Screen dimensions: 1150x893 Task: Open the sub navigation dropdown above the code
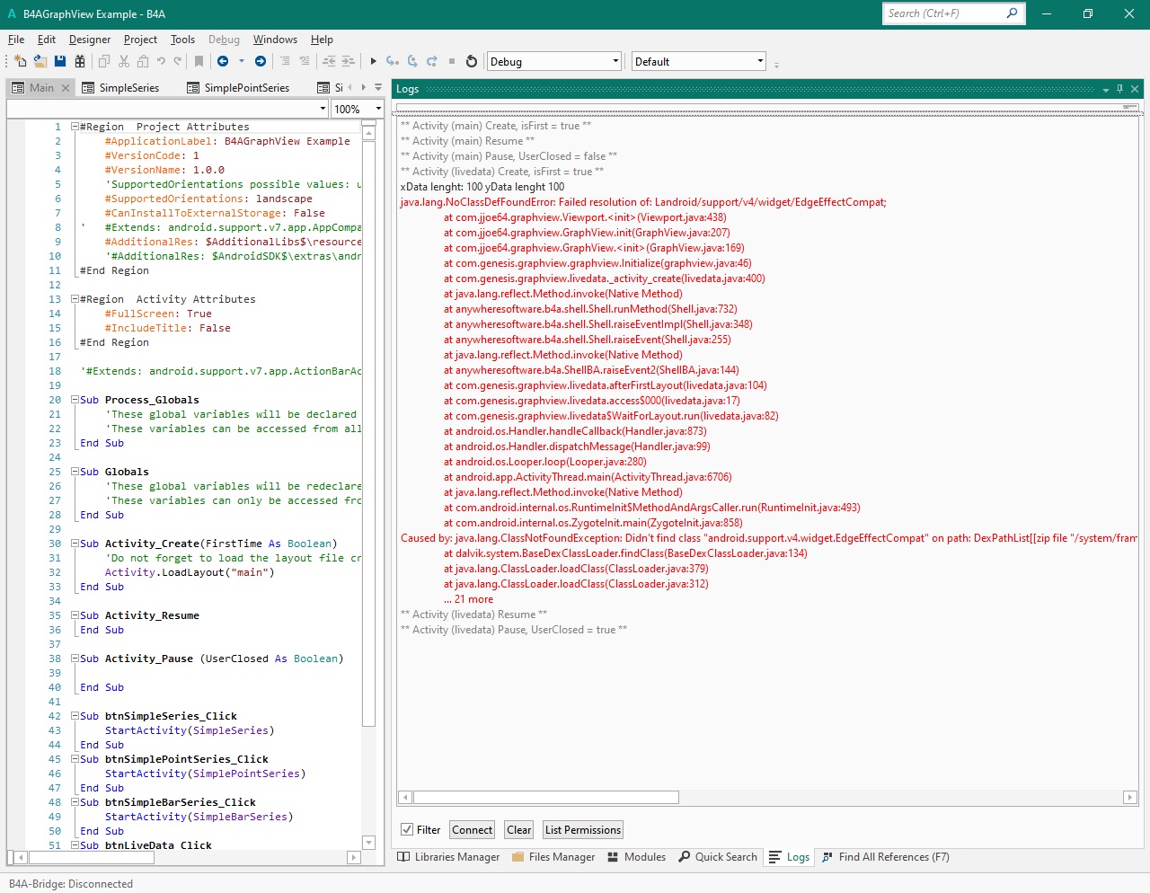click(x=167, y=109)
